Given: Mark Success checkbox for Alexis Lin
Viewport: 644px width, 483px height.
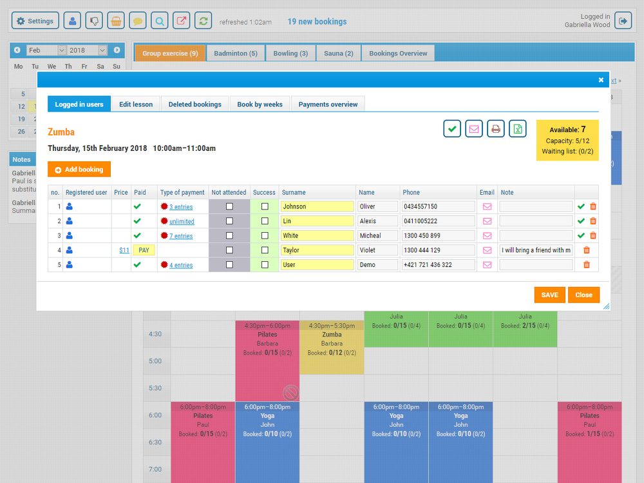Looking at the screenshot, I should [264, 221].
